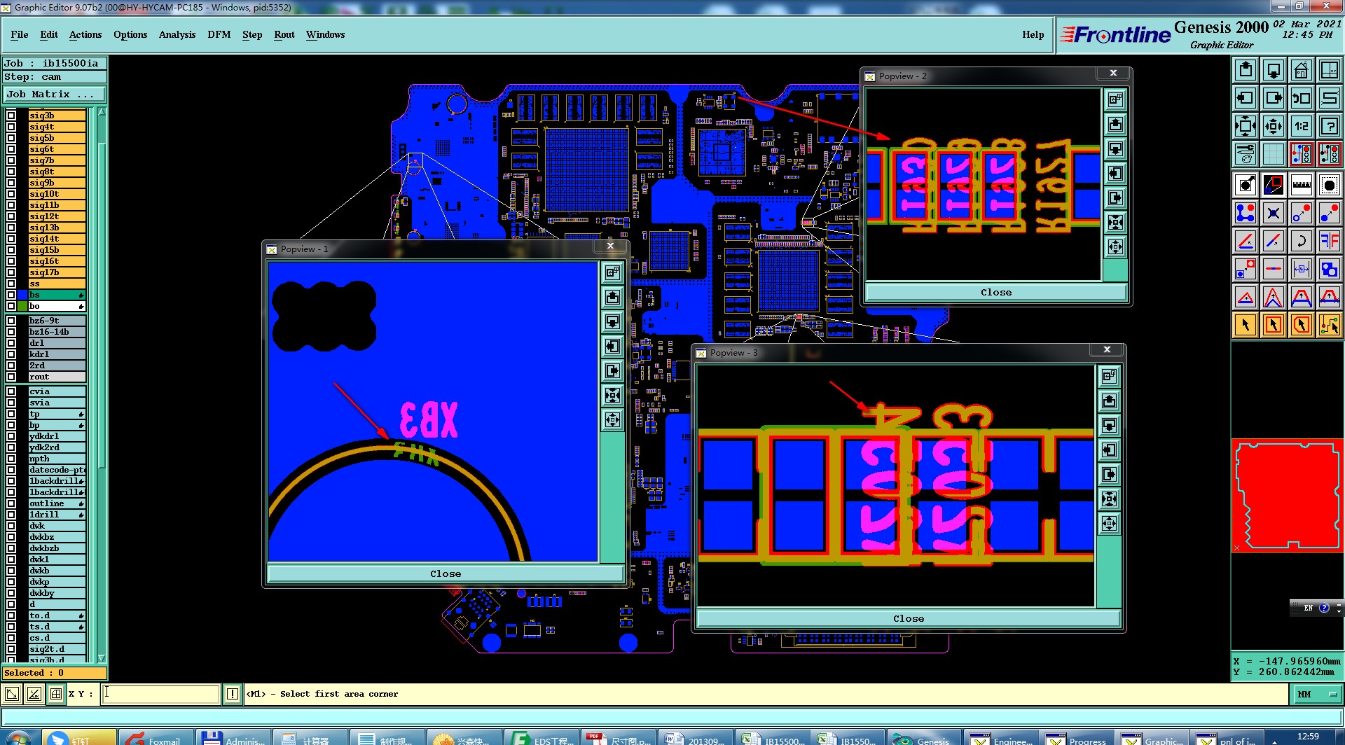The width and height of the screenshot is (1345, 745).
Task: Toggle the sig12t layer checkbox
Action: point(11,216)
